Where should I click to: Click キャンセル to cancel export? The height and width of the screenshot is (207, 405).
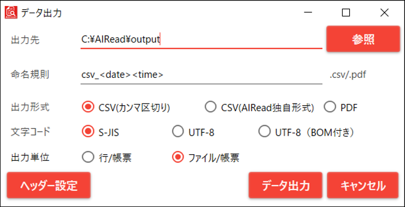[x=362, y=185]
